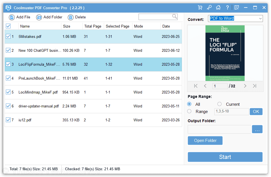Click the Loci Flip Formula preview thumbnail
This screenshot has height=177, width=271.
225,53
